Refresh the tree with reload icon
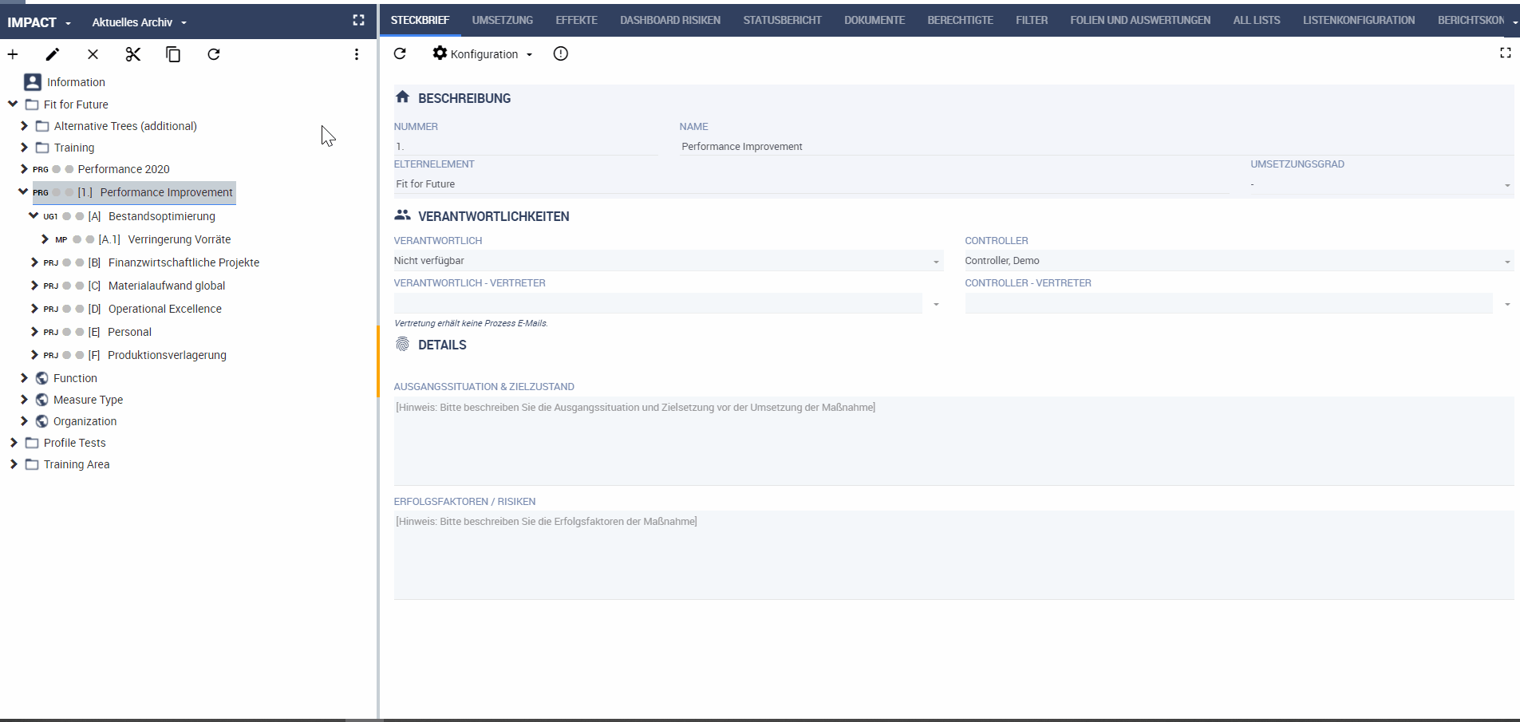 point(214,54)
